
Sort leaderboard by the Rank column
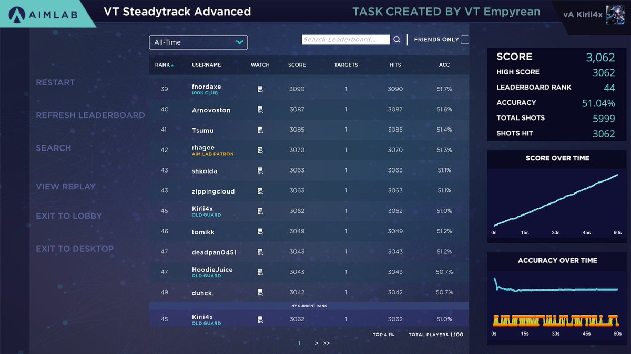pyautogui.click(x=164, y=65)
